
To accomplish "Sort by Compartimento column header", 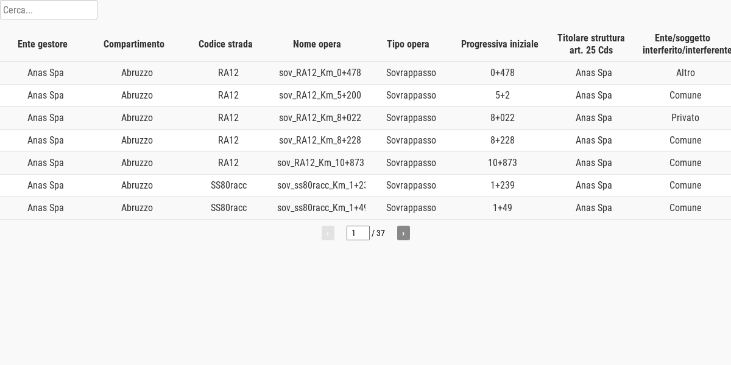I will 134,44.
